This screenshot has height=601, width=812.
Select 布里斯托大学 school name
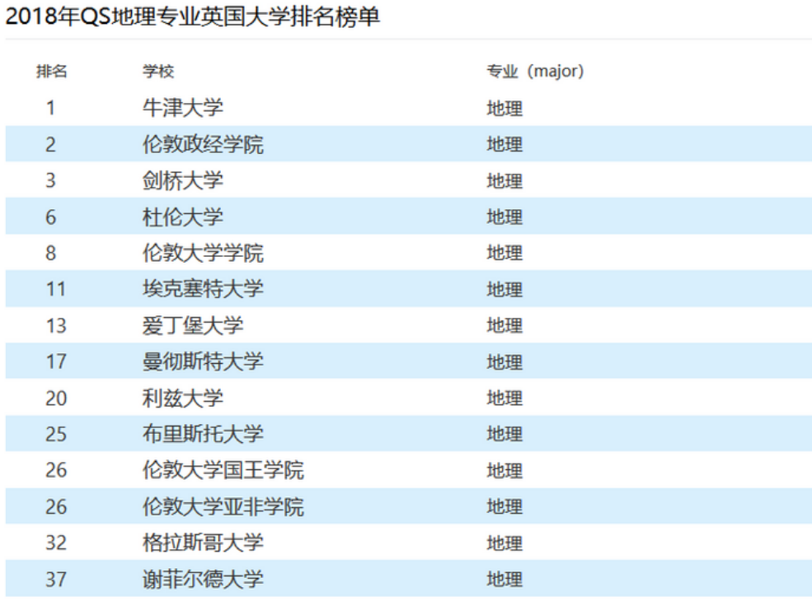[203, 433]
